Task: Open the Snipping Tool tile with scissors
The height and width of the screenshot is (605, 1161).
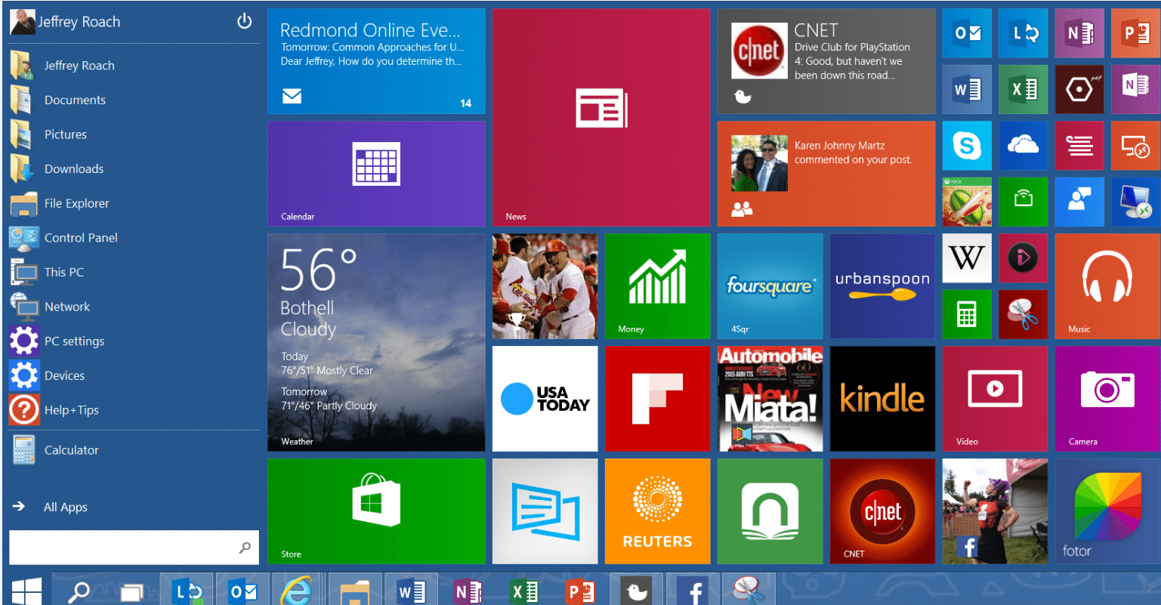Action: click(1024, 314)
